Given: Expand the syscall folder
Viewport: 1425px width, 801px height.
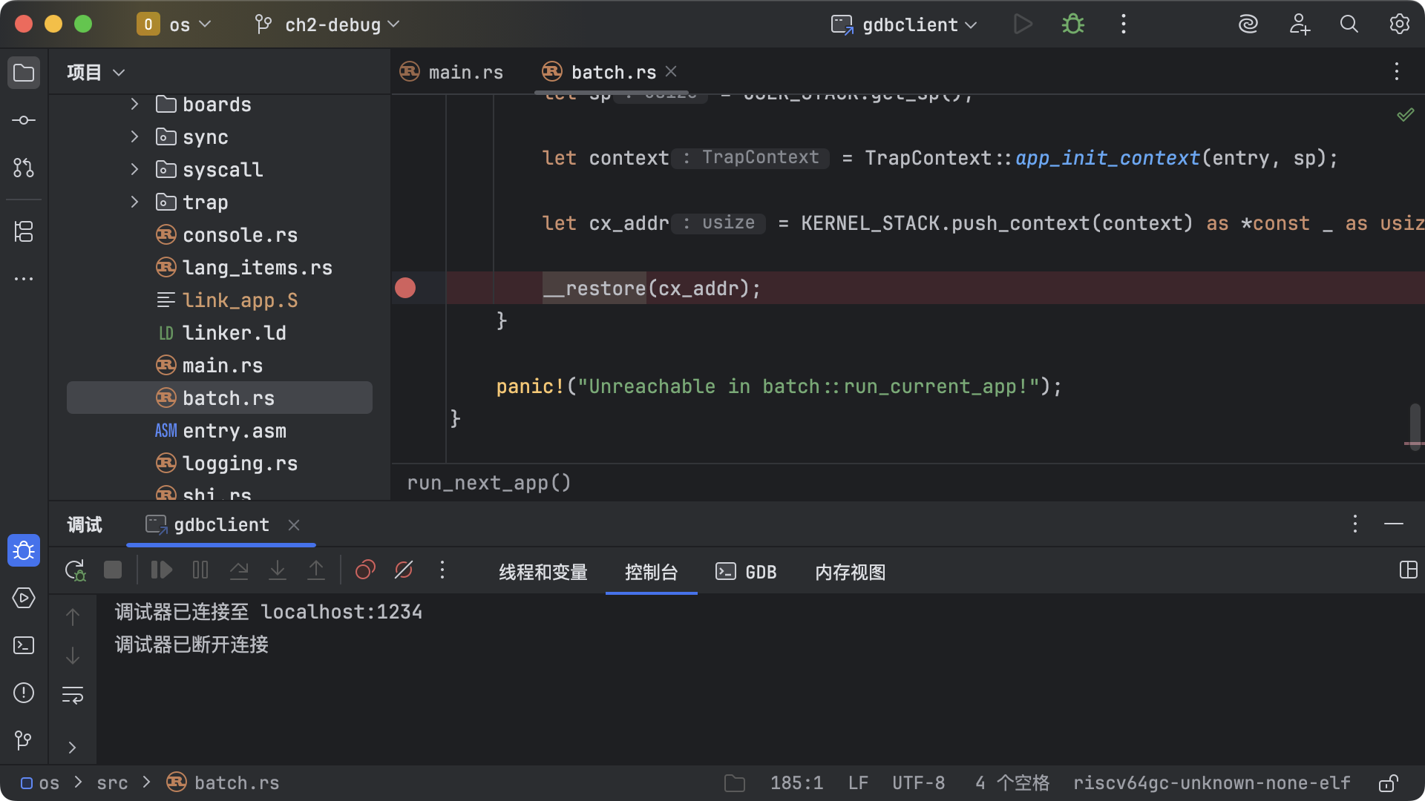Looking at the screenshot, I should click(134, 169).
